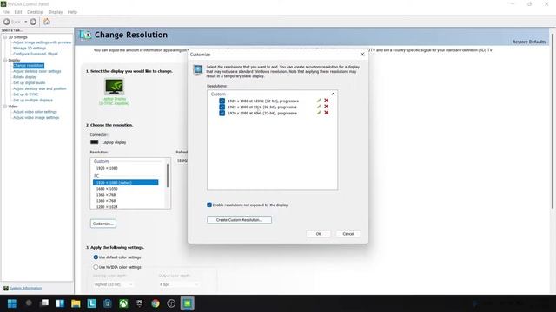Viewport: 556px width, 312px height.
Task: Open the Back button history dropdown arrow
Action: (x=25, y=22)
